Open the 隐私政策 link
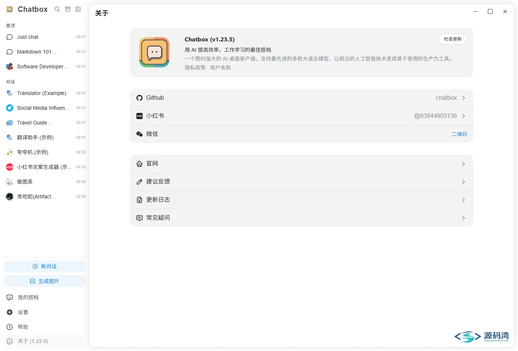The width and height of the screenshot is (518, 351). pos(195,68)
